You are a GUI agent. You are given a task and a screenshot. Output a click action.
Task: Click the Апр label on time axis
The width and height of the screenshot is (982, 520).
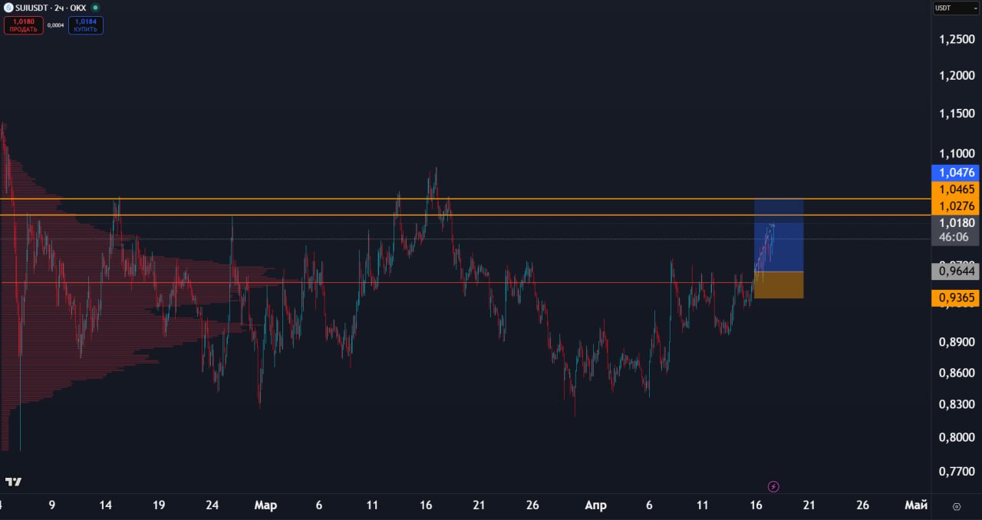pyautogui.click(x=595, y=505)
